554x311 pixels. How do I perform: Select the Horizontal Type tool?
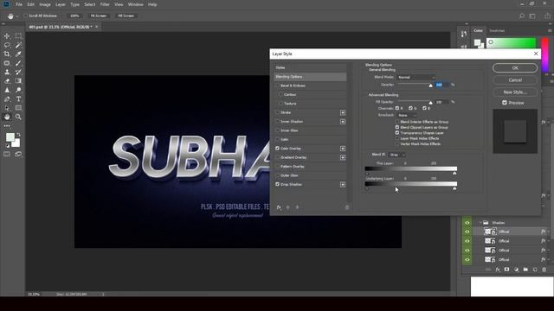tap(18, 99)
